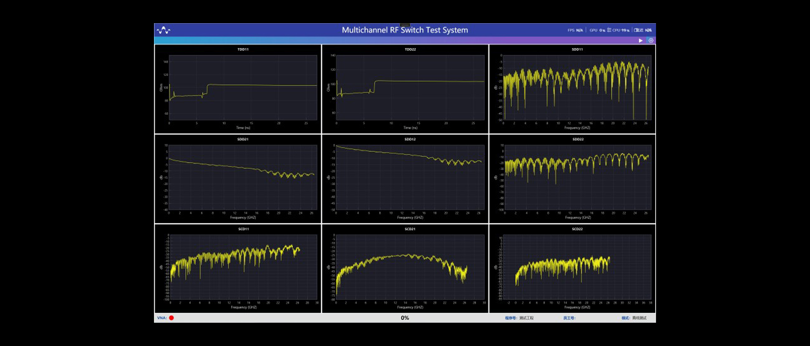Image resolution: width=810 pixels, height=346 pixels.
Task: Click the GPU 0% readout
Action: tap(597, 30)
